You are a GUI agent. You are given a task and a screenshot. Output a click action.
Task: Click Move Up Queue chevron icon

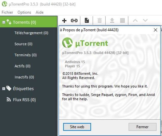[135, 21]
